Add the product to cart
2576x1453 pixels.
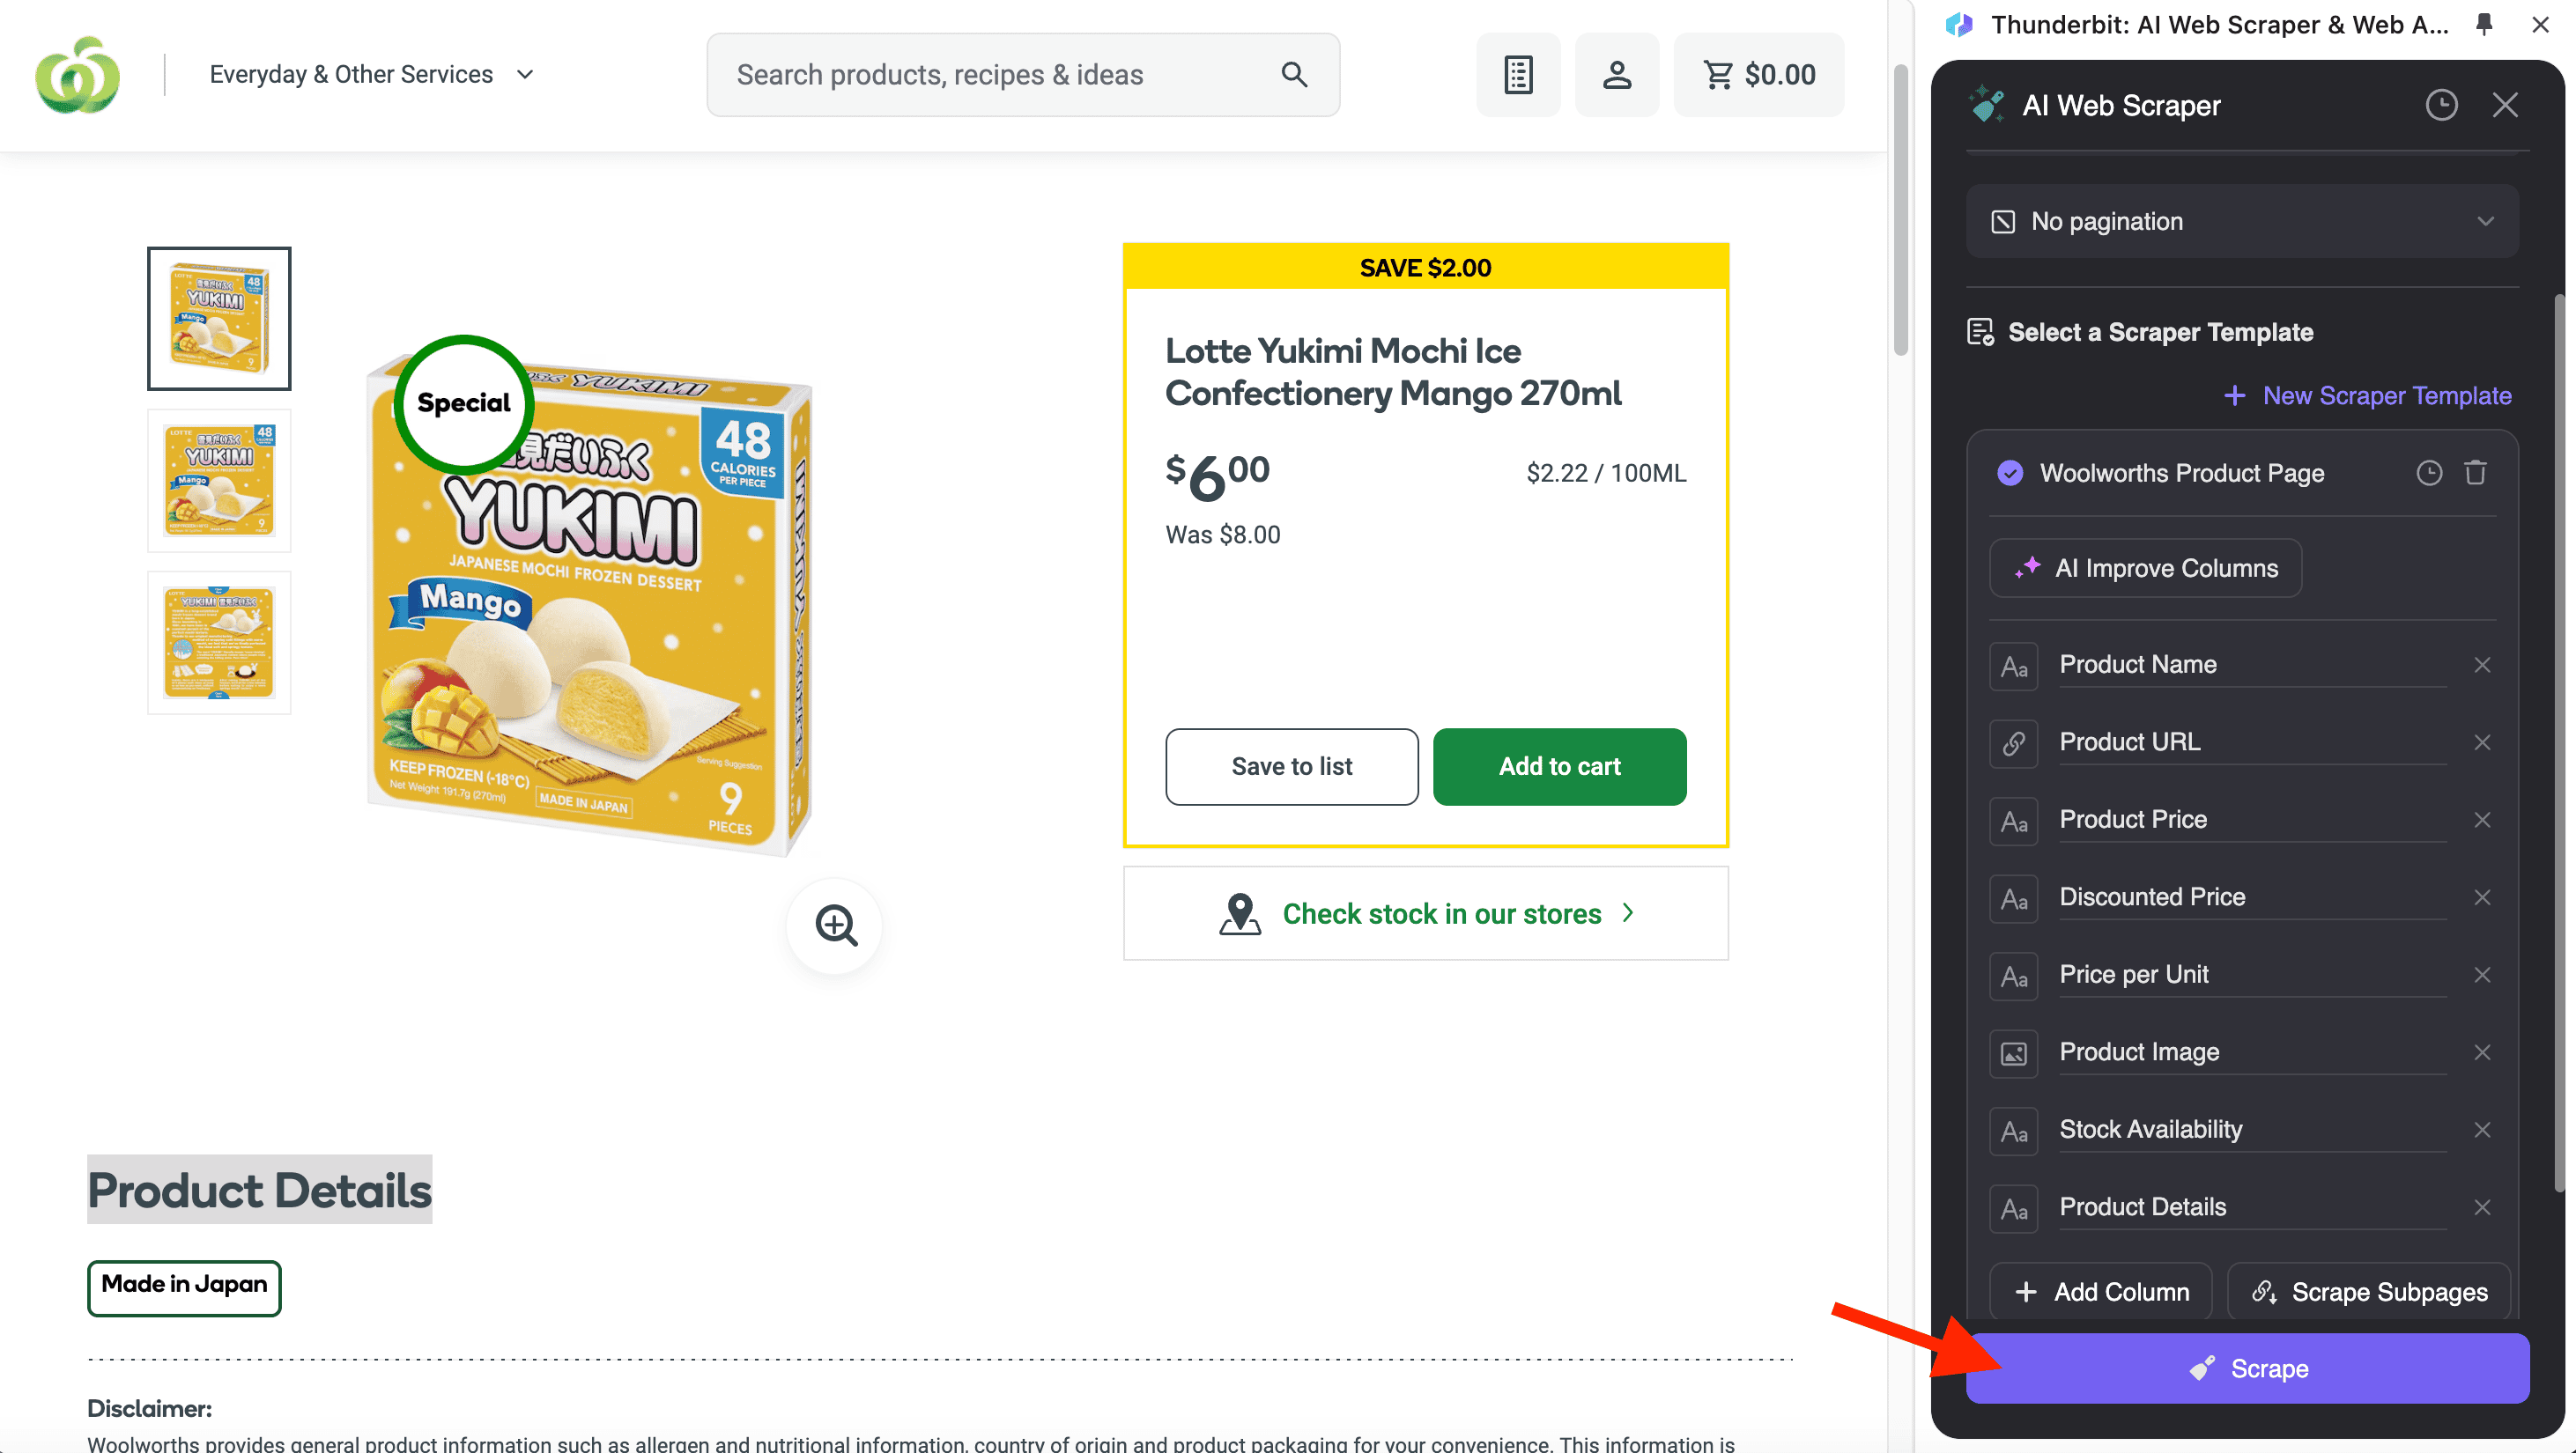(1559, 766)
